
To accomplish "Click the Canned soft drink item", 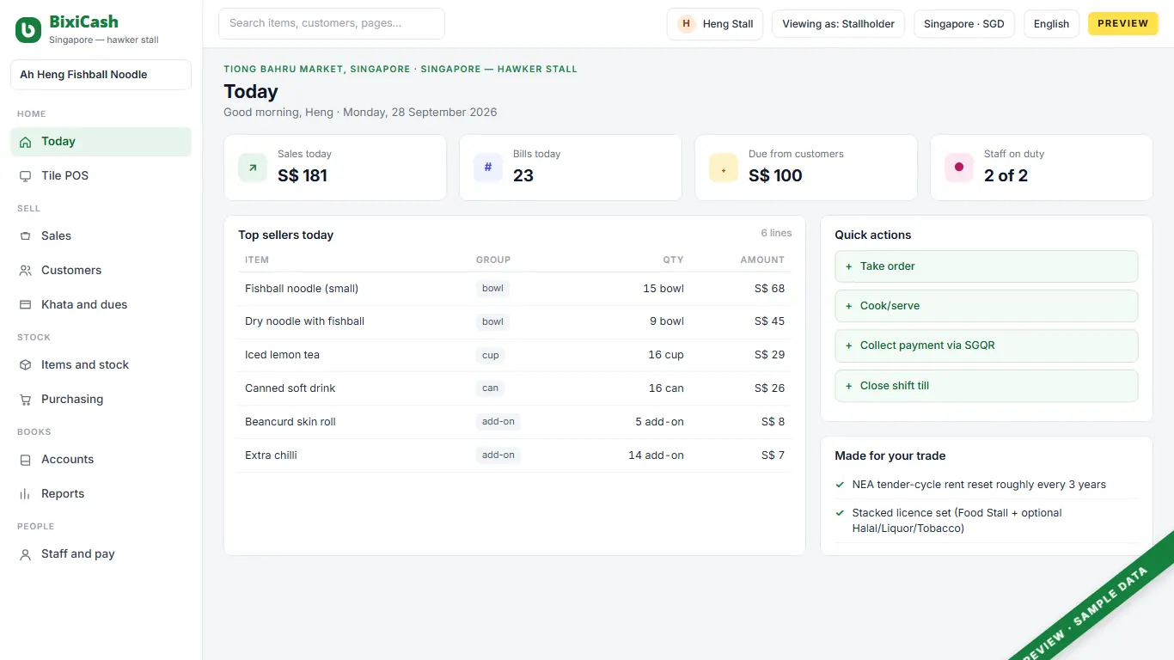I will (290, 388).
